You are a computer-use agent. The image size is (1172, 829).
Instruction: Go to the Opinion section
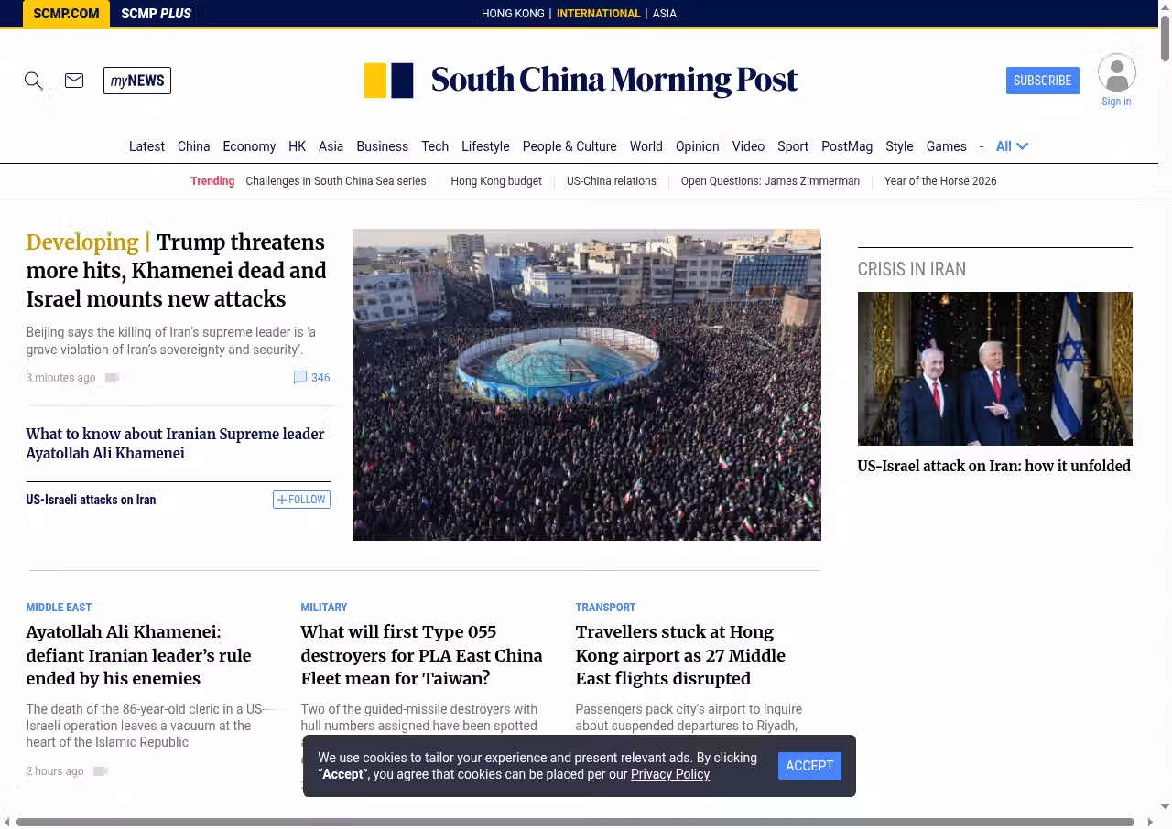pos(697,146)
